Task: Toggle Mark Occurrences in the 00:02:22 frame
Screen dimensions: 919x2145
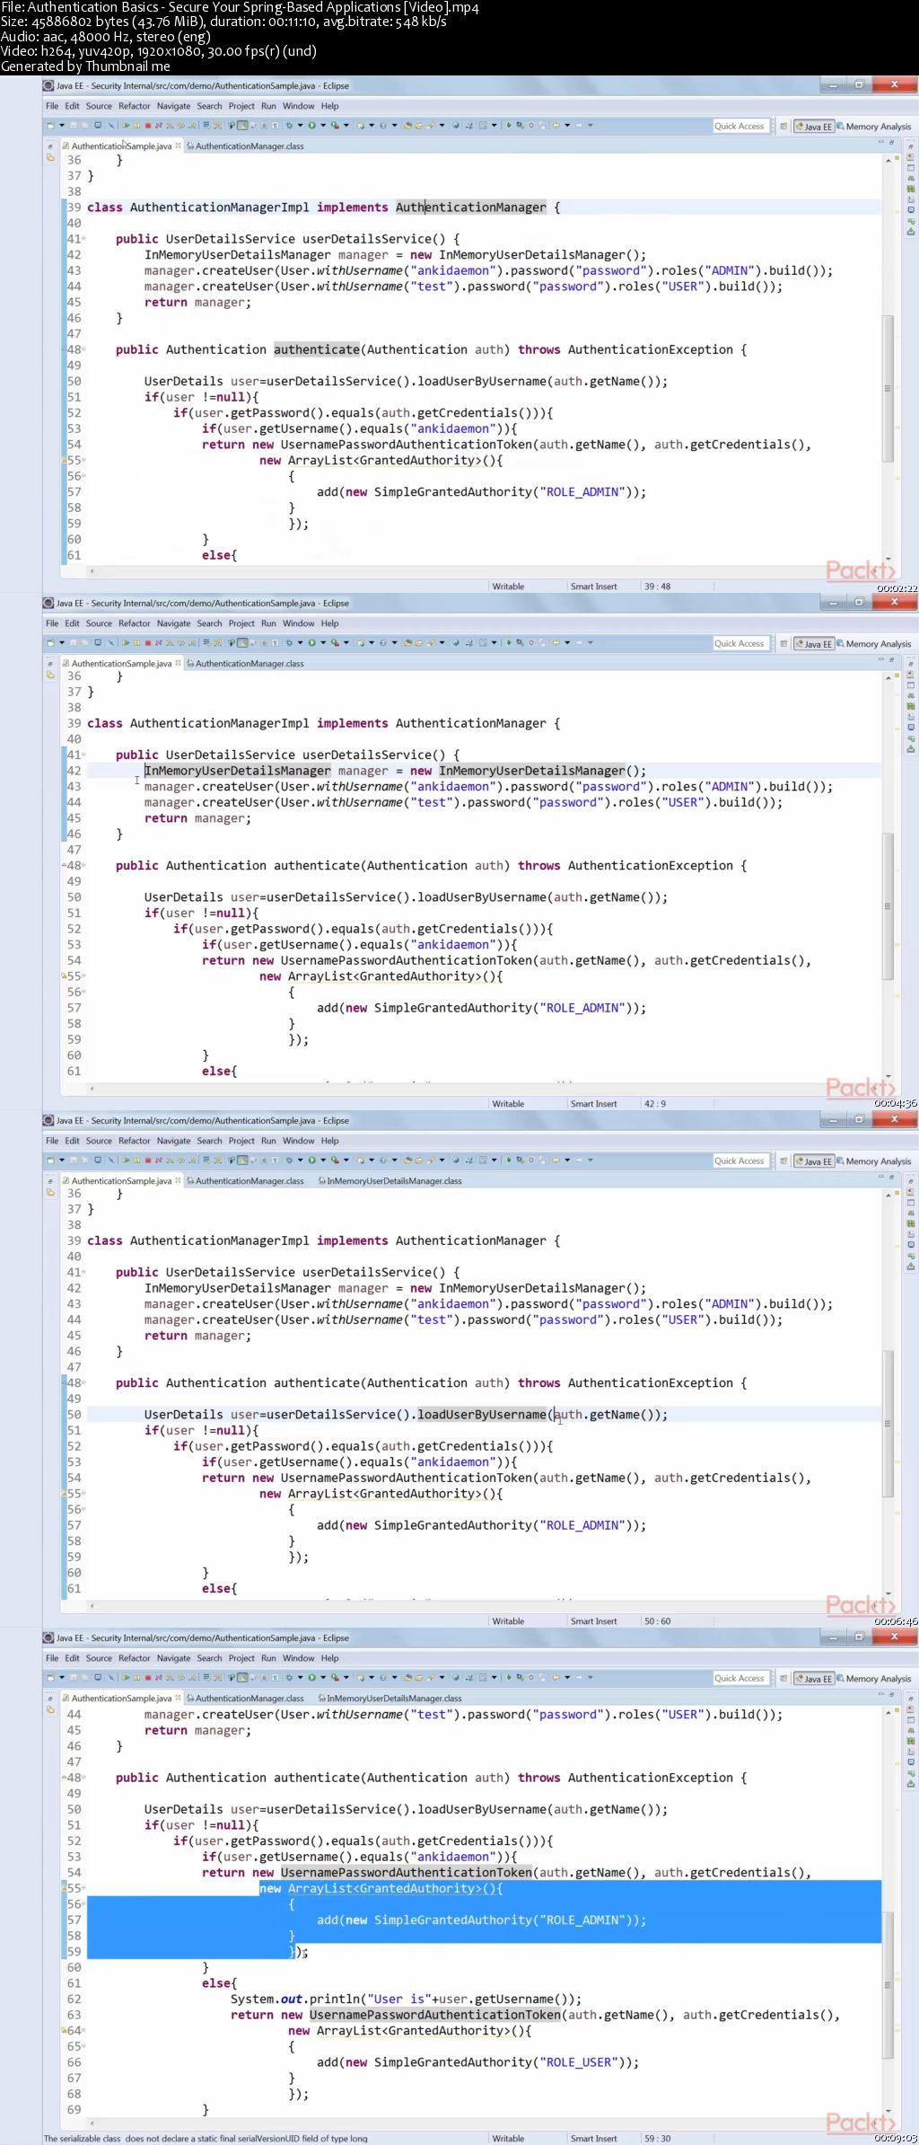Action: (x=242, y=126)
